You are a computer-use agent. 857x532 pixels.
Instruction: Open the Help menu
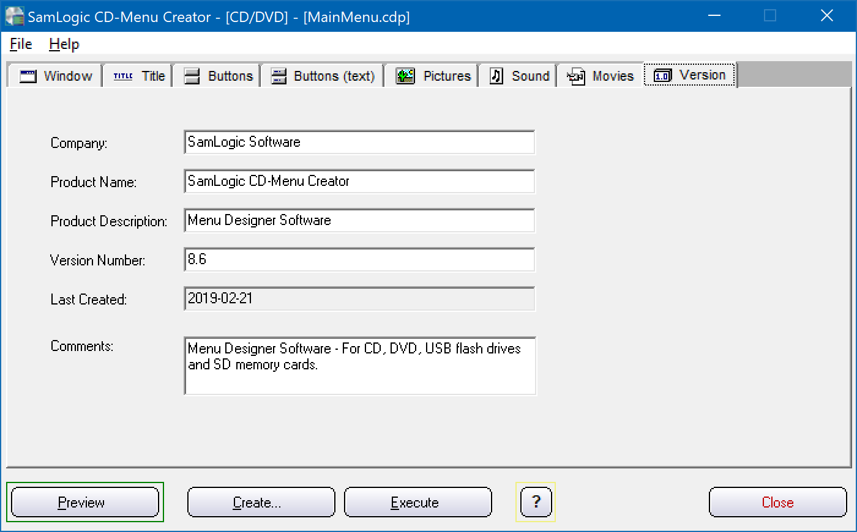[64, 44]
